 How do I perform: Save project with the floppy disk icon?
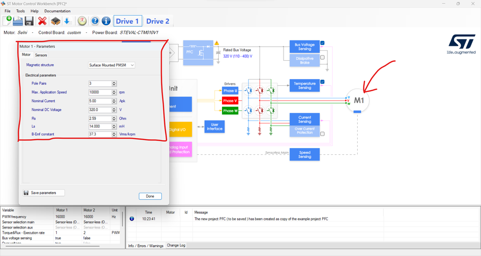pyautogui.click(x=29, y=21)
